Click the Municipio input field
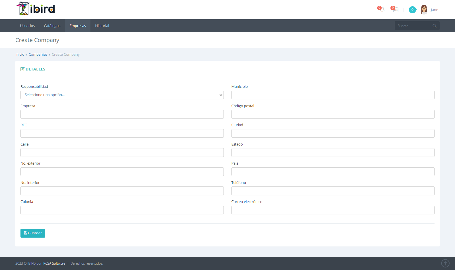The image size is (455, 270). pos(333,95)
